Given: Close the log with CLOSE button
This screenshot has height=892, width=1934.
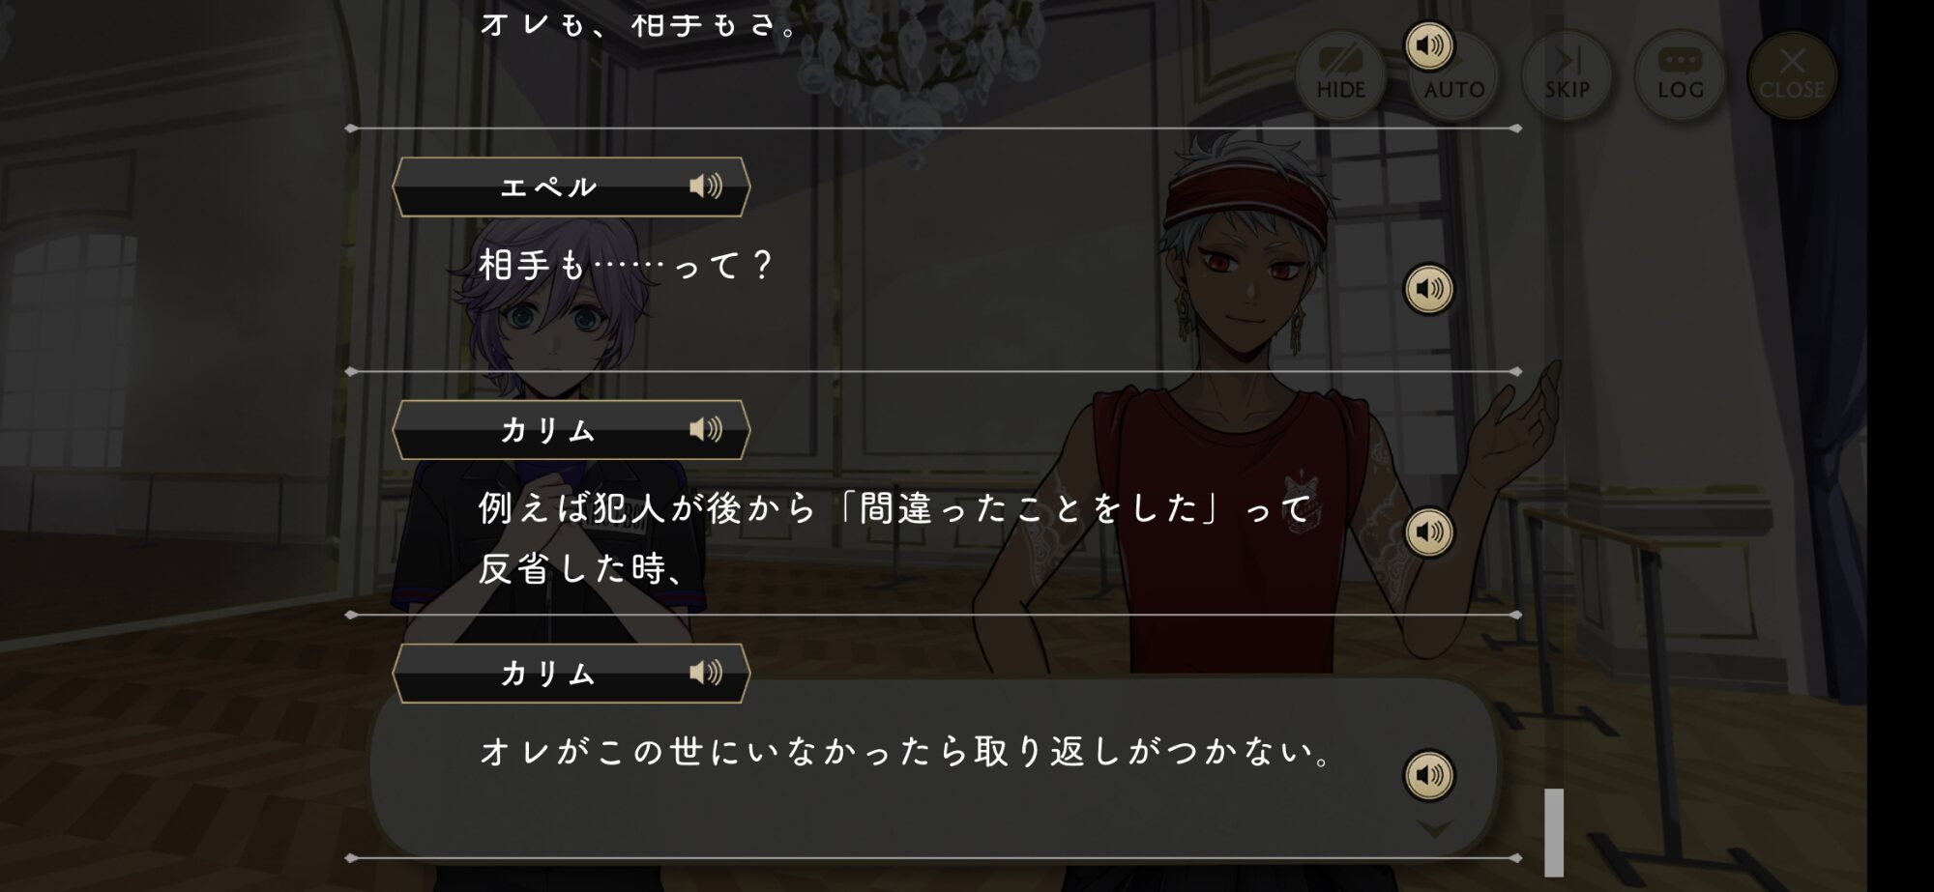Looking at the screenshot, I should click(x=1792, y=74).
